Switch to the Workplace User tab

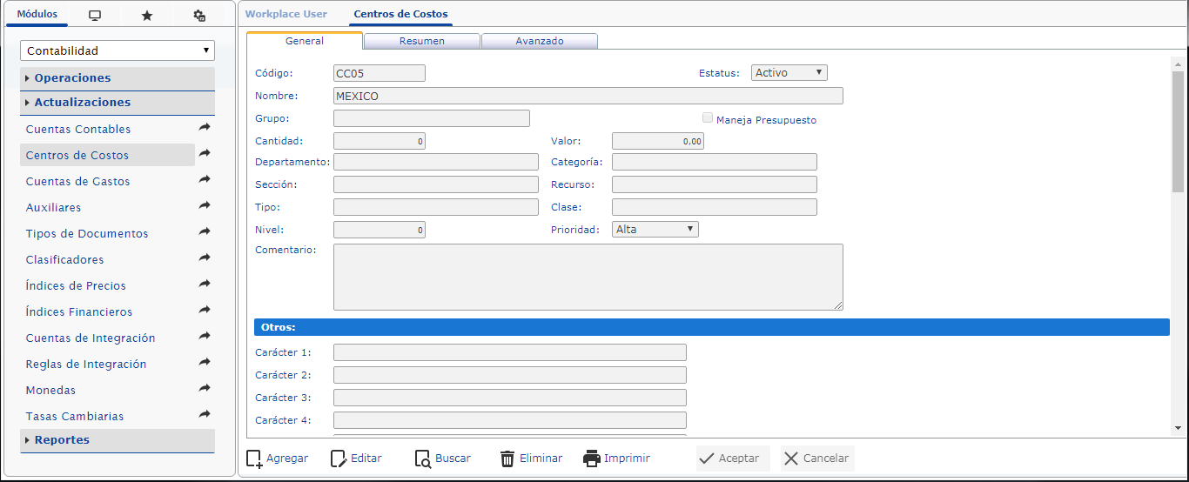pyautogui.click(x=286, y=15)
